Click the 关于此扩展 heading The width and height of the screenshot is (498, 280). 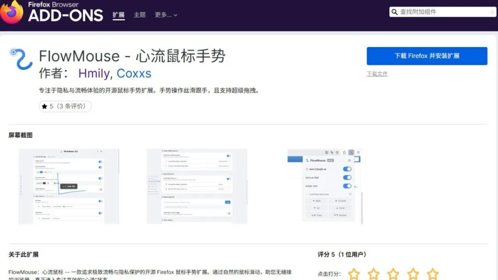tap(24, 254)
